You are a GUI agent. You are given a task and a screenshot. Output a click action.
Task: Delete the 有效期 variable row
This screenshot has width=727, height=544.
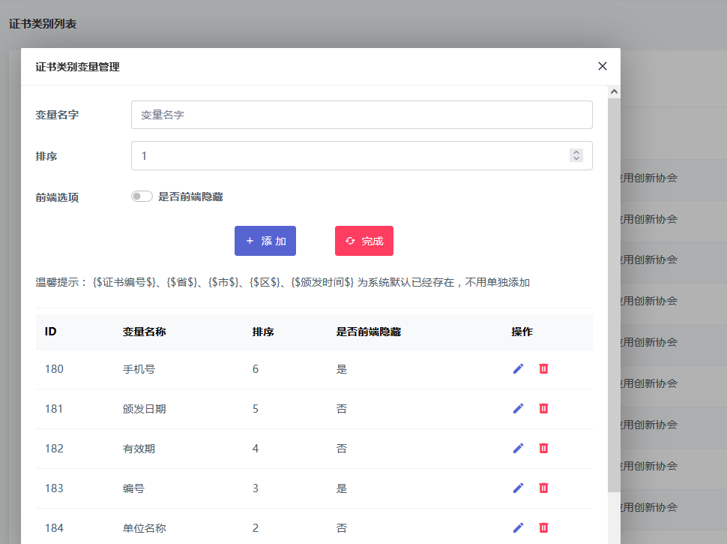(x=543, y=449)
